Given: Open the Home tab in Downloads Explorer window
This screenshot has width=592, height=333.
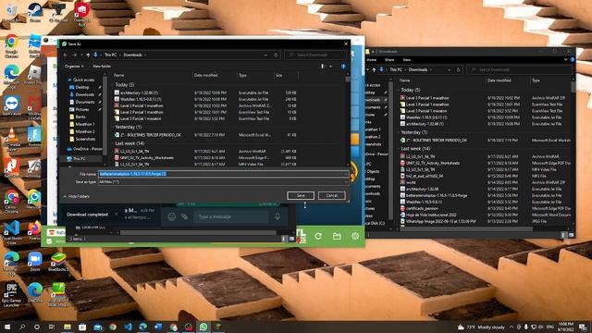Looking at the screenshot, I should [372, 59].
